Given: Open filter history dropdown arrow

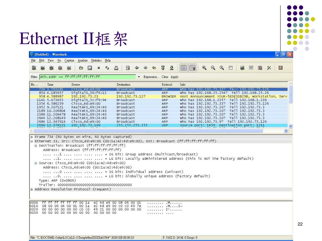Looking at the screenshot, I should (139, 77).
